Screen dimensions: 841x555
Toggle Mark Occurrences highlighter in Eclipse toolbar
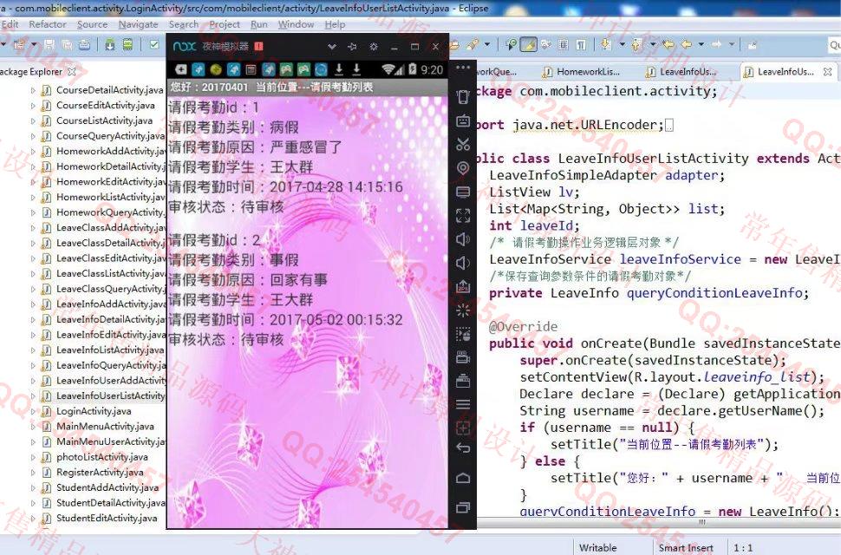pos(529,44)
